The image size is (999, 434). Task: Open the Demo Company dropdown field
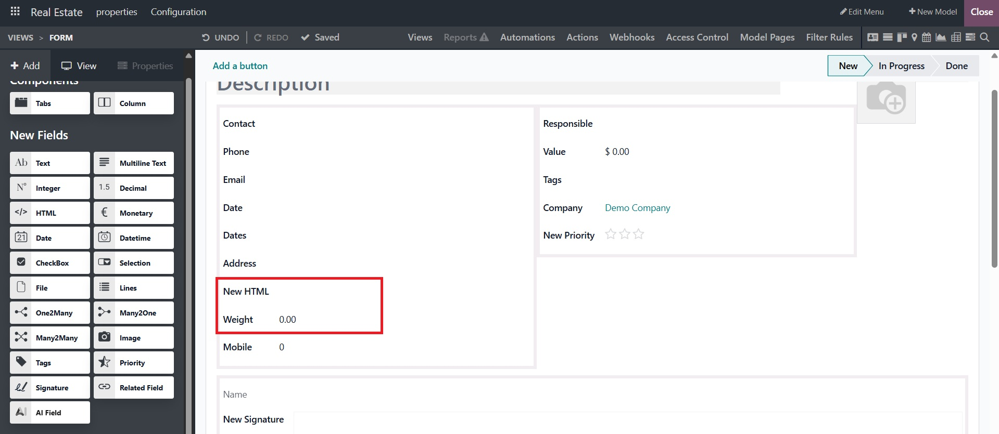point(637,208)
